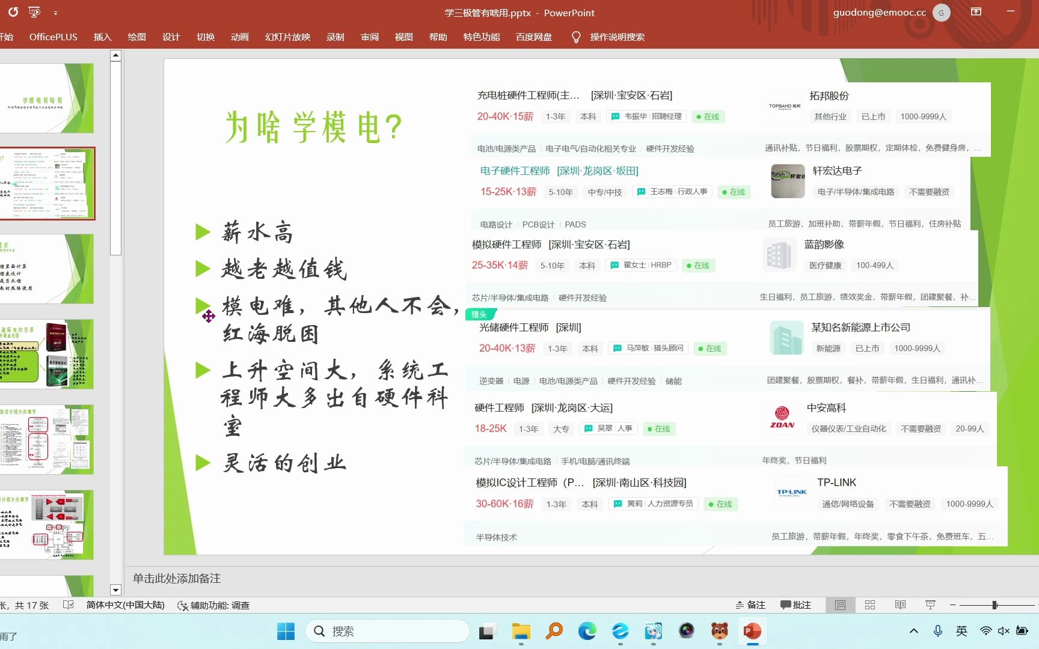Click the thumbnail pane scrollbar thumb
This screenshot has width=1039, height=649.
116,158
